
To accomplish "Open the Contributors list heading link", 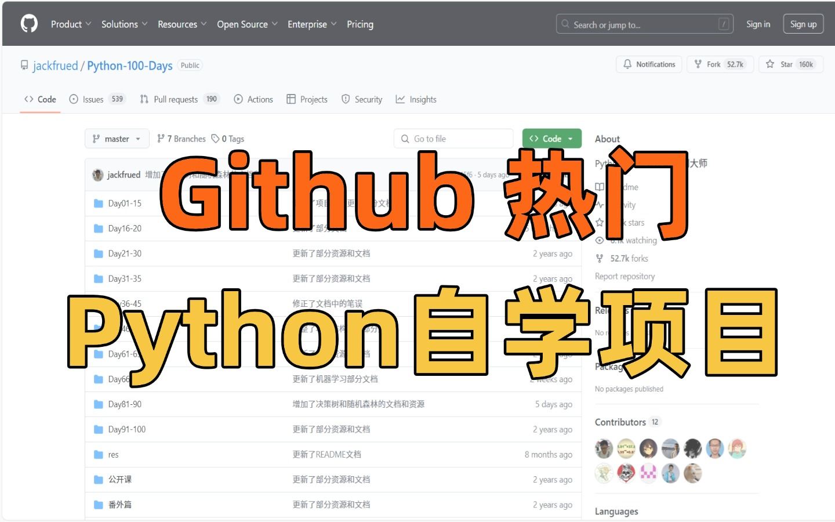I will click(620, 422).
